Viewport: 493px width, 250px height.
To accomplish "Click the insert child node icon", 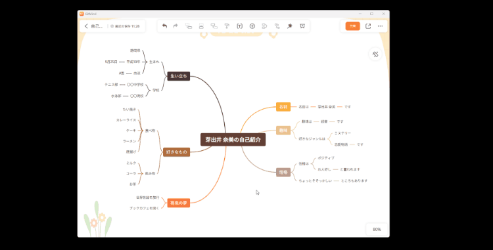I will [x=189, y=26].
